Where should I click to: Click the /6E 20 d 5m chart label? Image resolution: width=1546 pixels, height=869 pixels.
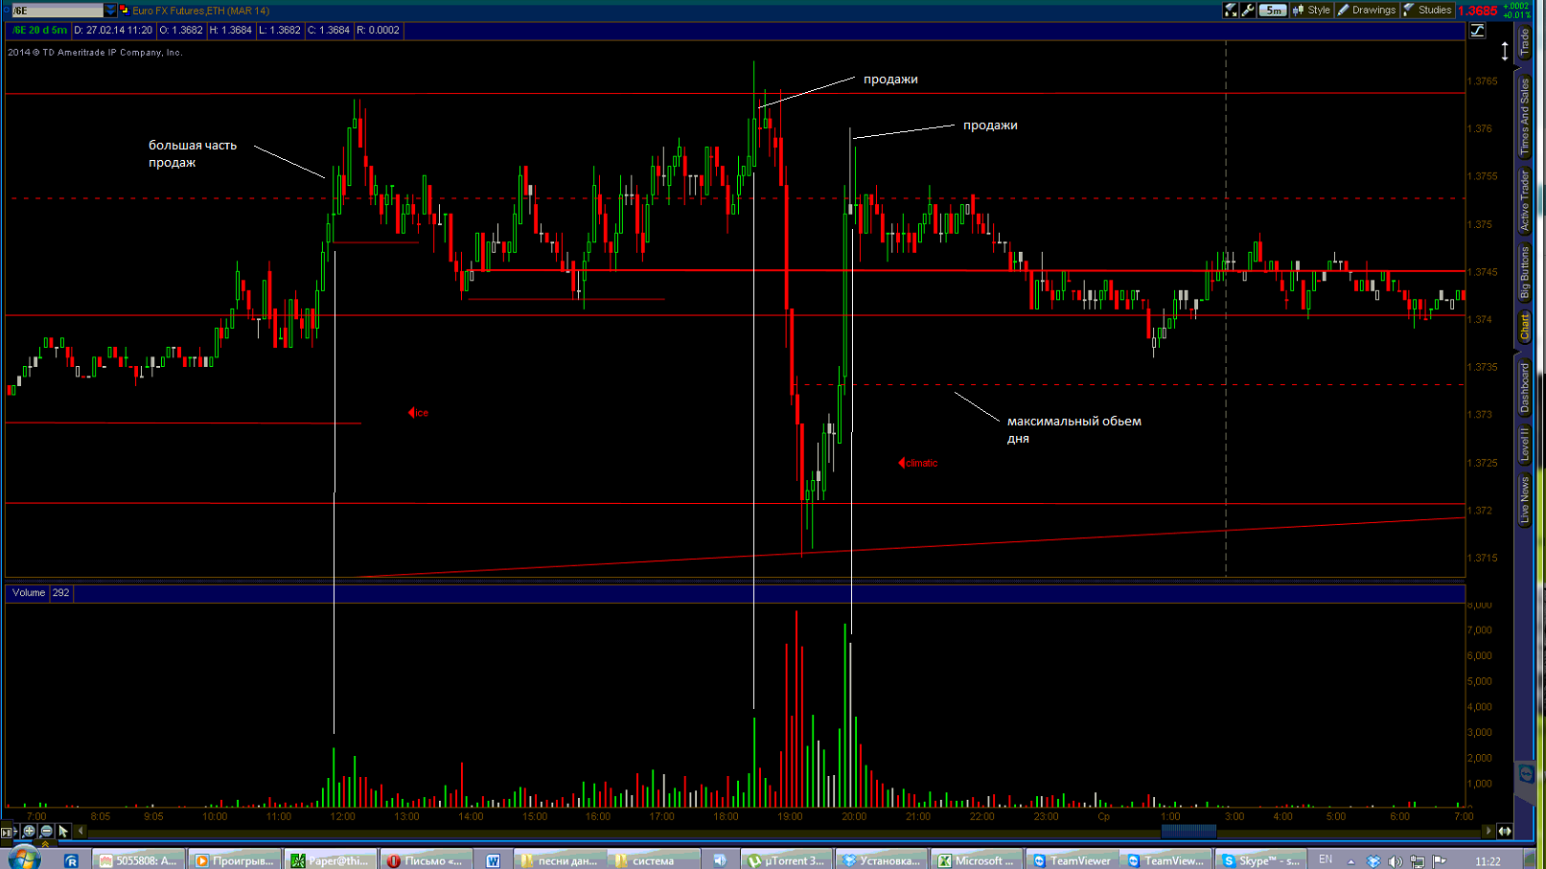(x=39, y=31)
